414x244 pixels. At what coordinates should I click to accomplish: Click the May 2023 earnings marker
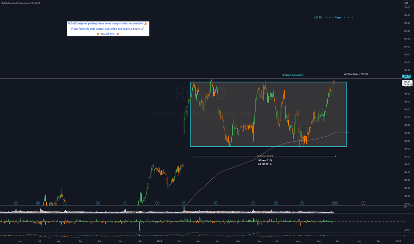tap(16, 203)
